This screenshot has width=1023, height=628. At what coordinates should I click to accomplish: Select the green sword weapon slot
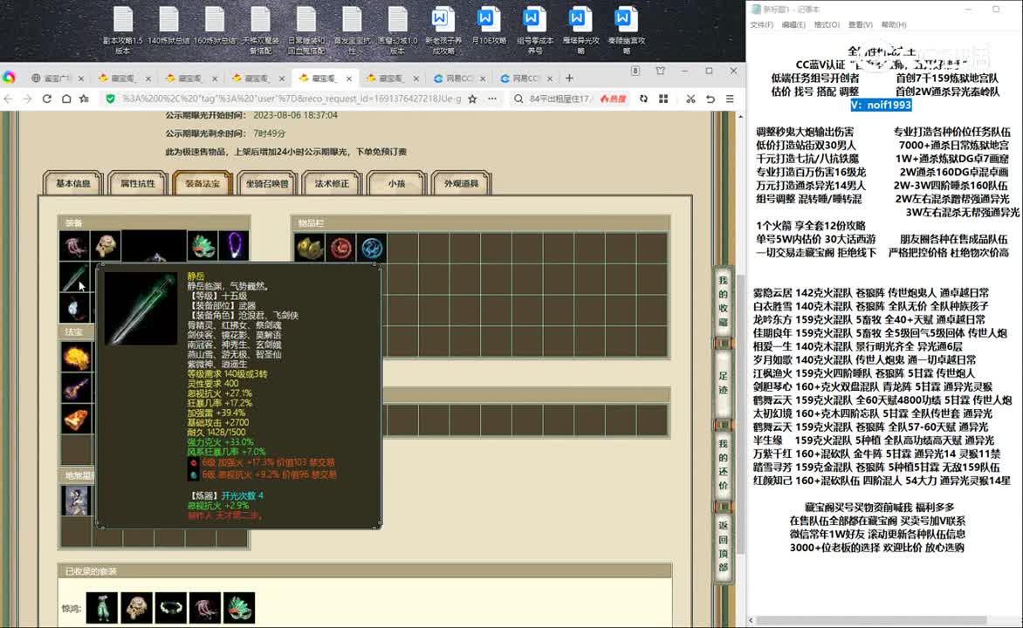click(x=74, y=277)
